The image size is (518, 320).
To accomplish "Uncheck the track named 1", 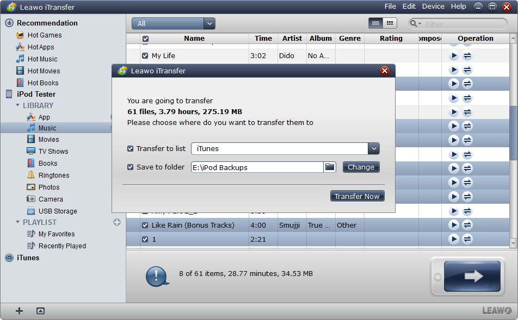I will (145, 240).
